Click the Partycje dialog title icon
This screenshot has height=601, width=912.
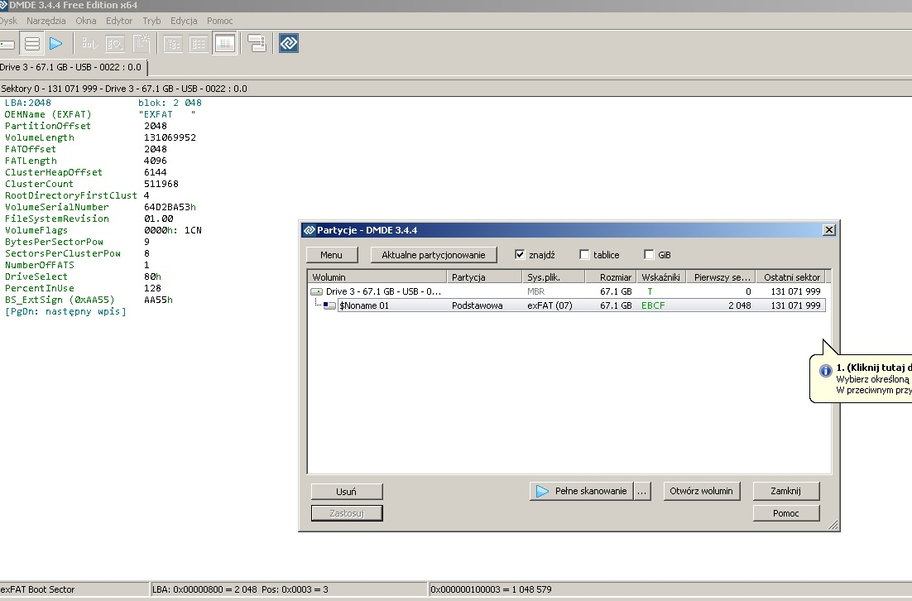[x=310, y=230]
